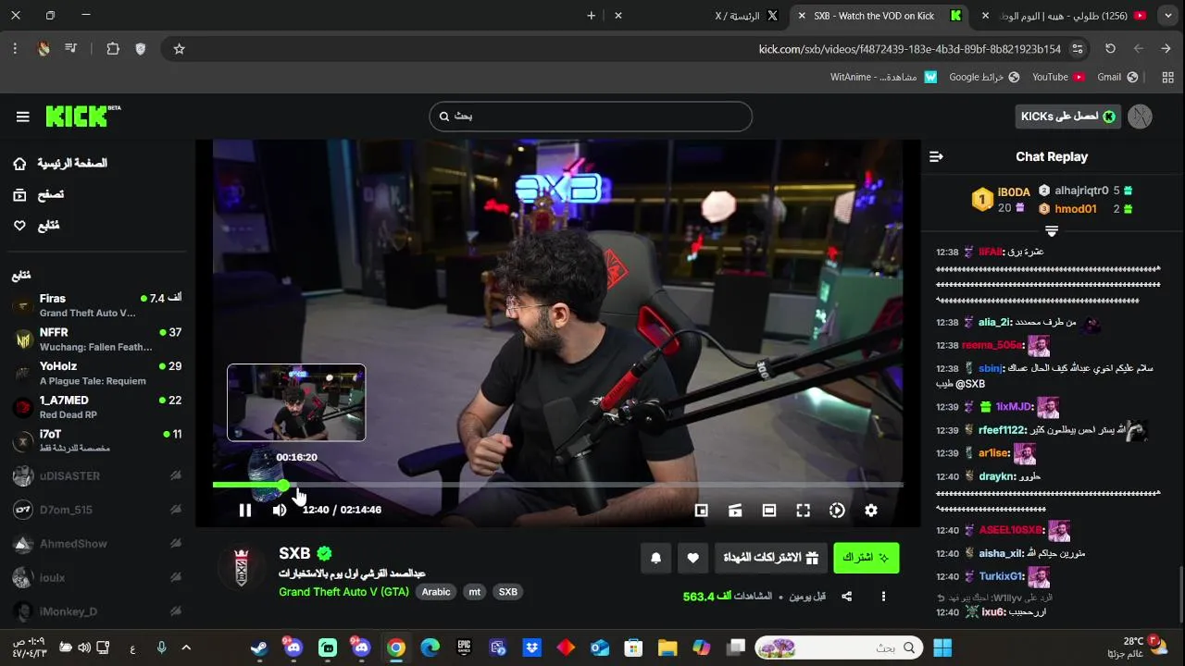Open NFFR channel in sidebar

(97, 339)
